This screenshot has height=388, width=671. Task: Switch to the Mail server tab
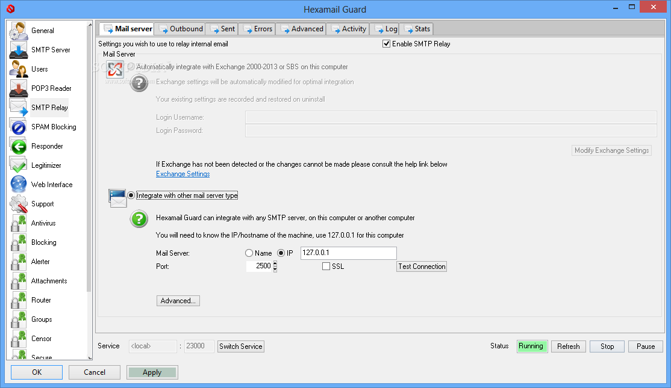point(127,29)
